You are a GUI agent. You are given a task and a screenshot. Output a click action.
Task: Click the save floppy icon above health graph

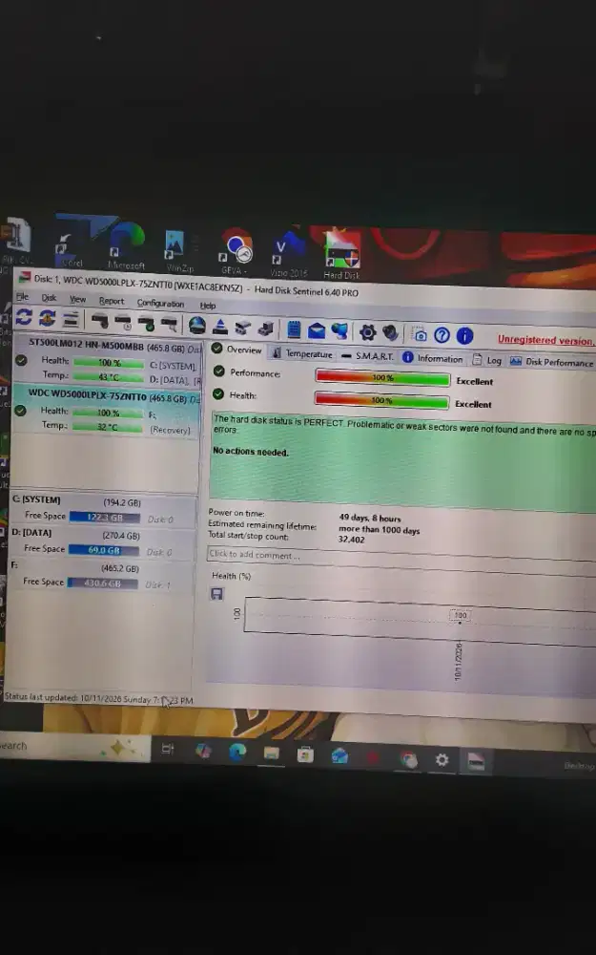coord(216,594)
